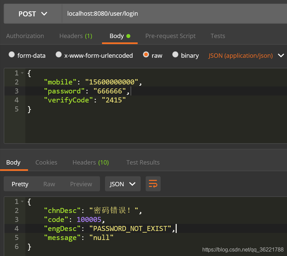
Task: Toggle the line wrap icon
Action: (153, 184)
